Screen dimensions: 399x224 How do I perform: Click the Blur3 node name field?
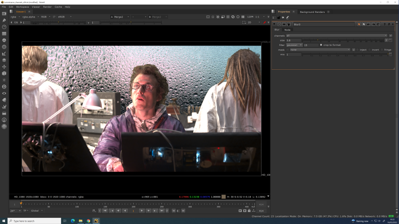coord(323,24)
